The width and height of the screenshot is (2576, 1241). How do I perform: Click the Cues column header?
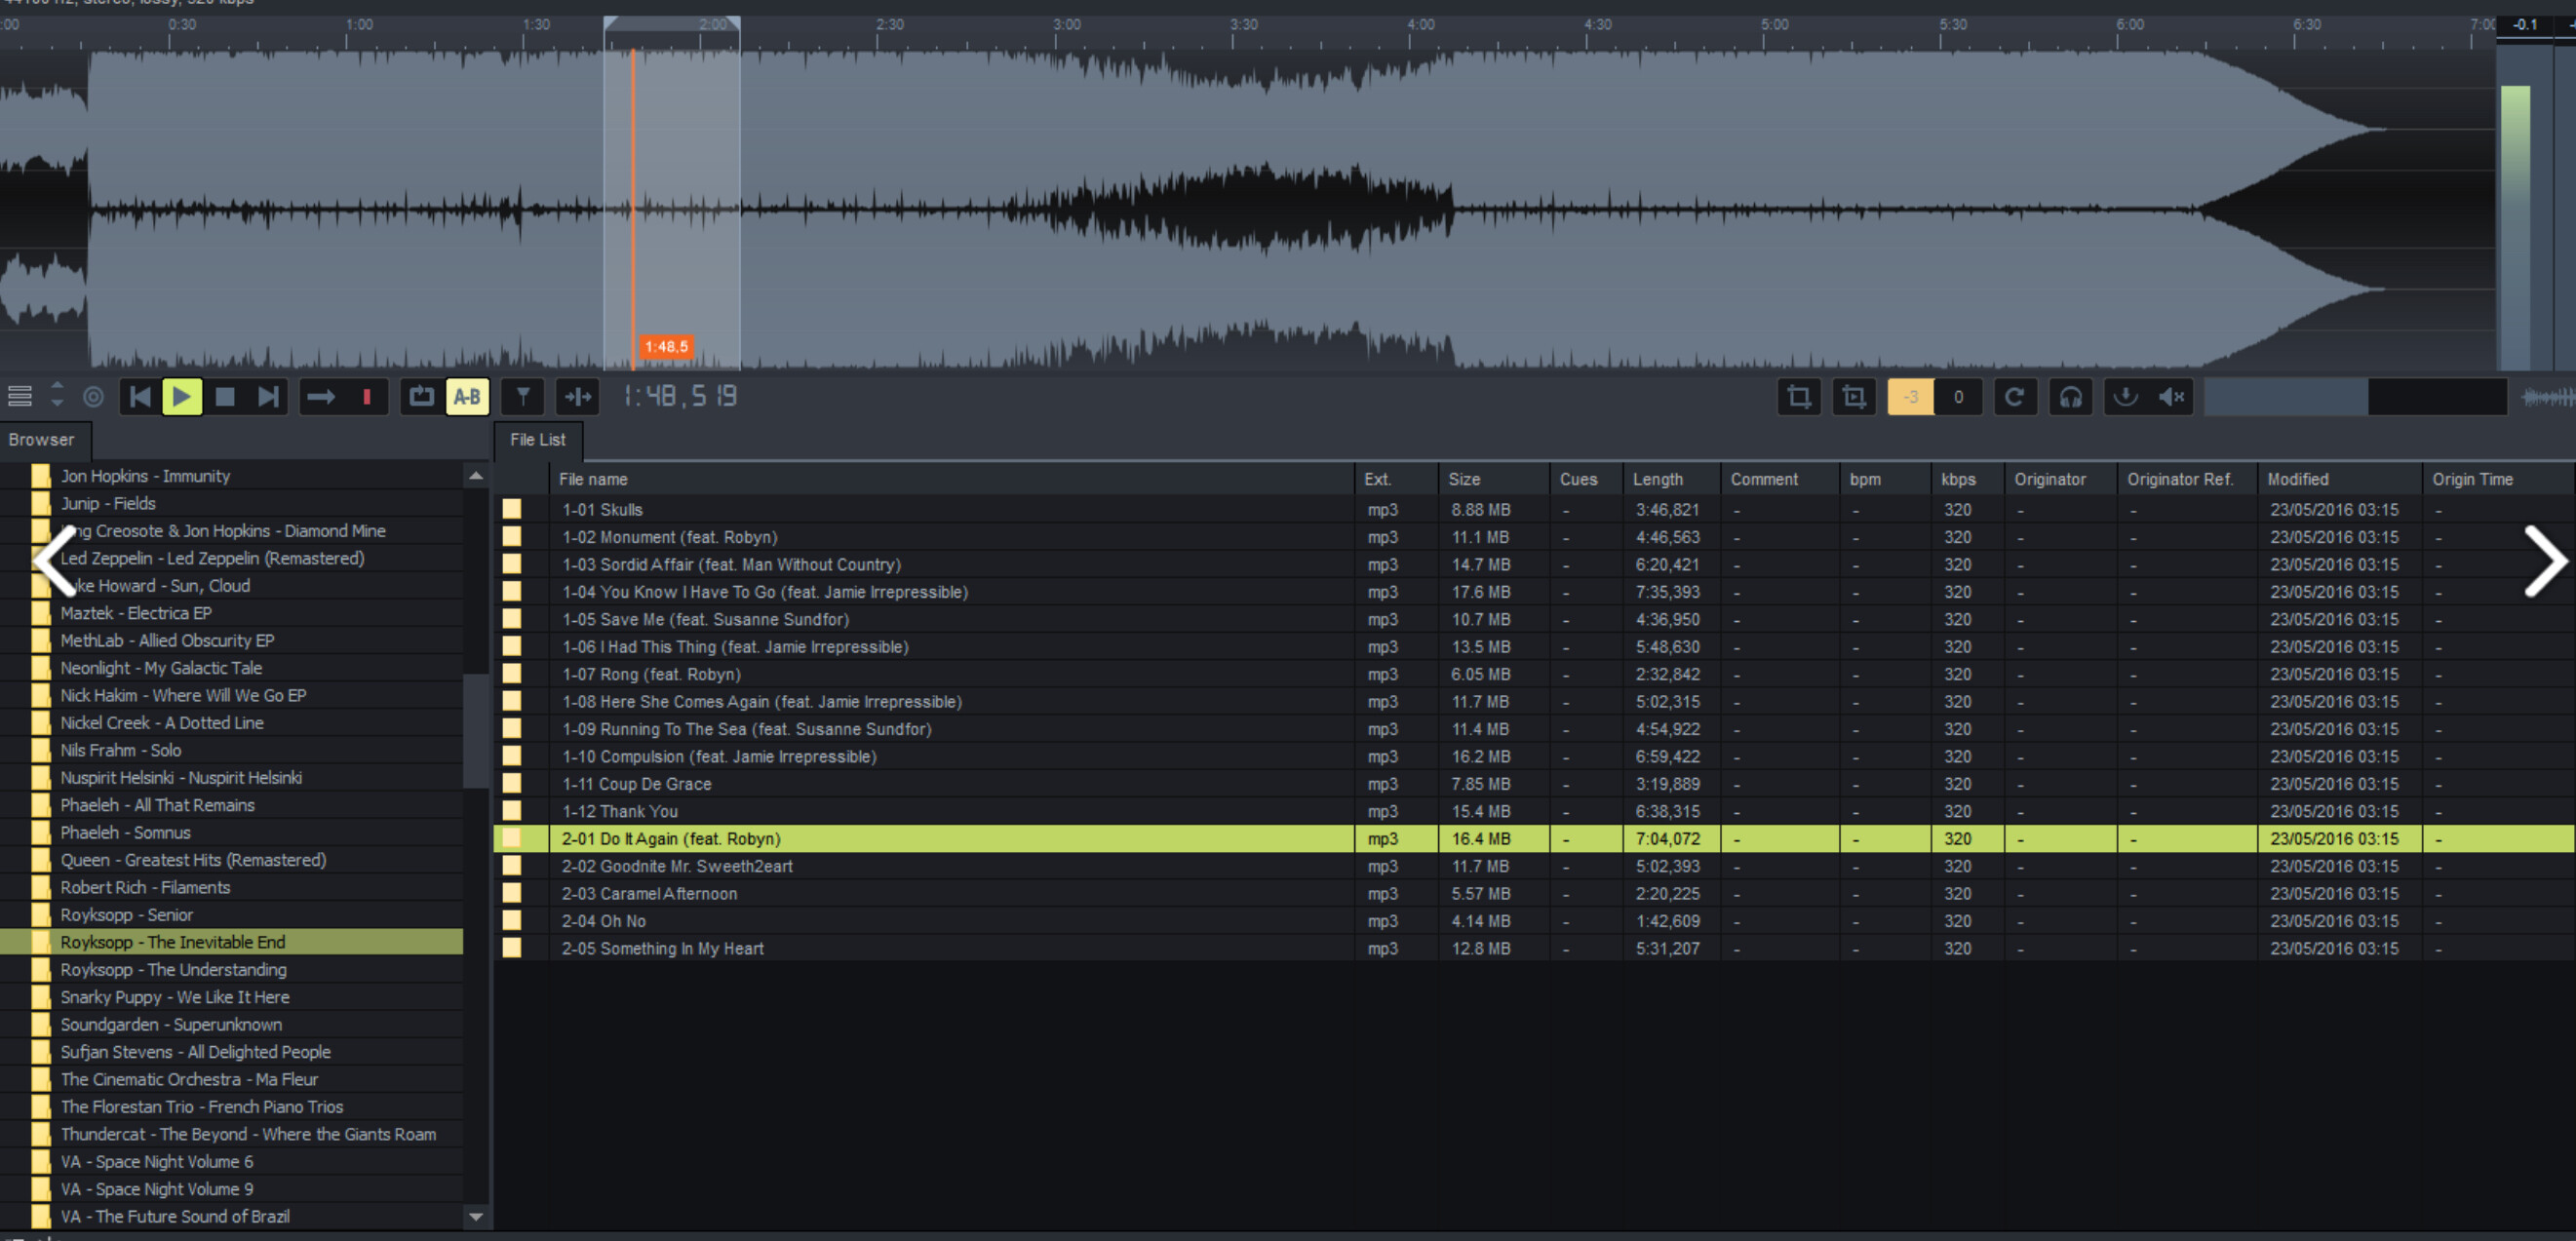pos(1586,479)
